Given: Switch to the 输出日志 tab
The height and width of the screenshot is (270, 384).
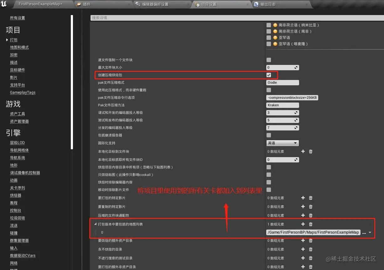Looking at the screenshot, I should pos(281,4).
